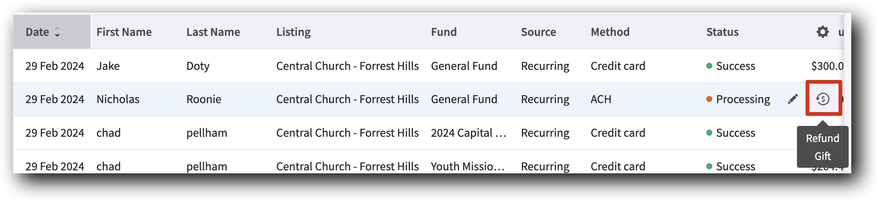
Task: Click the Processing status on Nicholas's row
Action: [x=743, y=99]
